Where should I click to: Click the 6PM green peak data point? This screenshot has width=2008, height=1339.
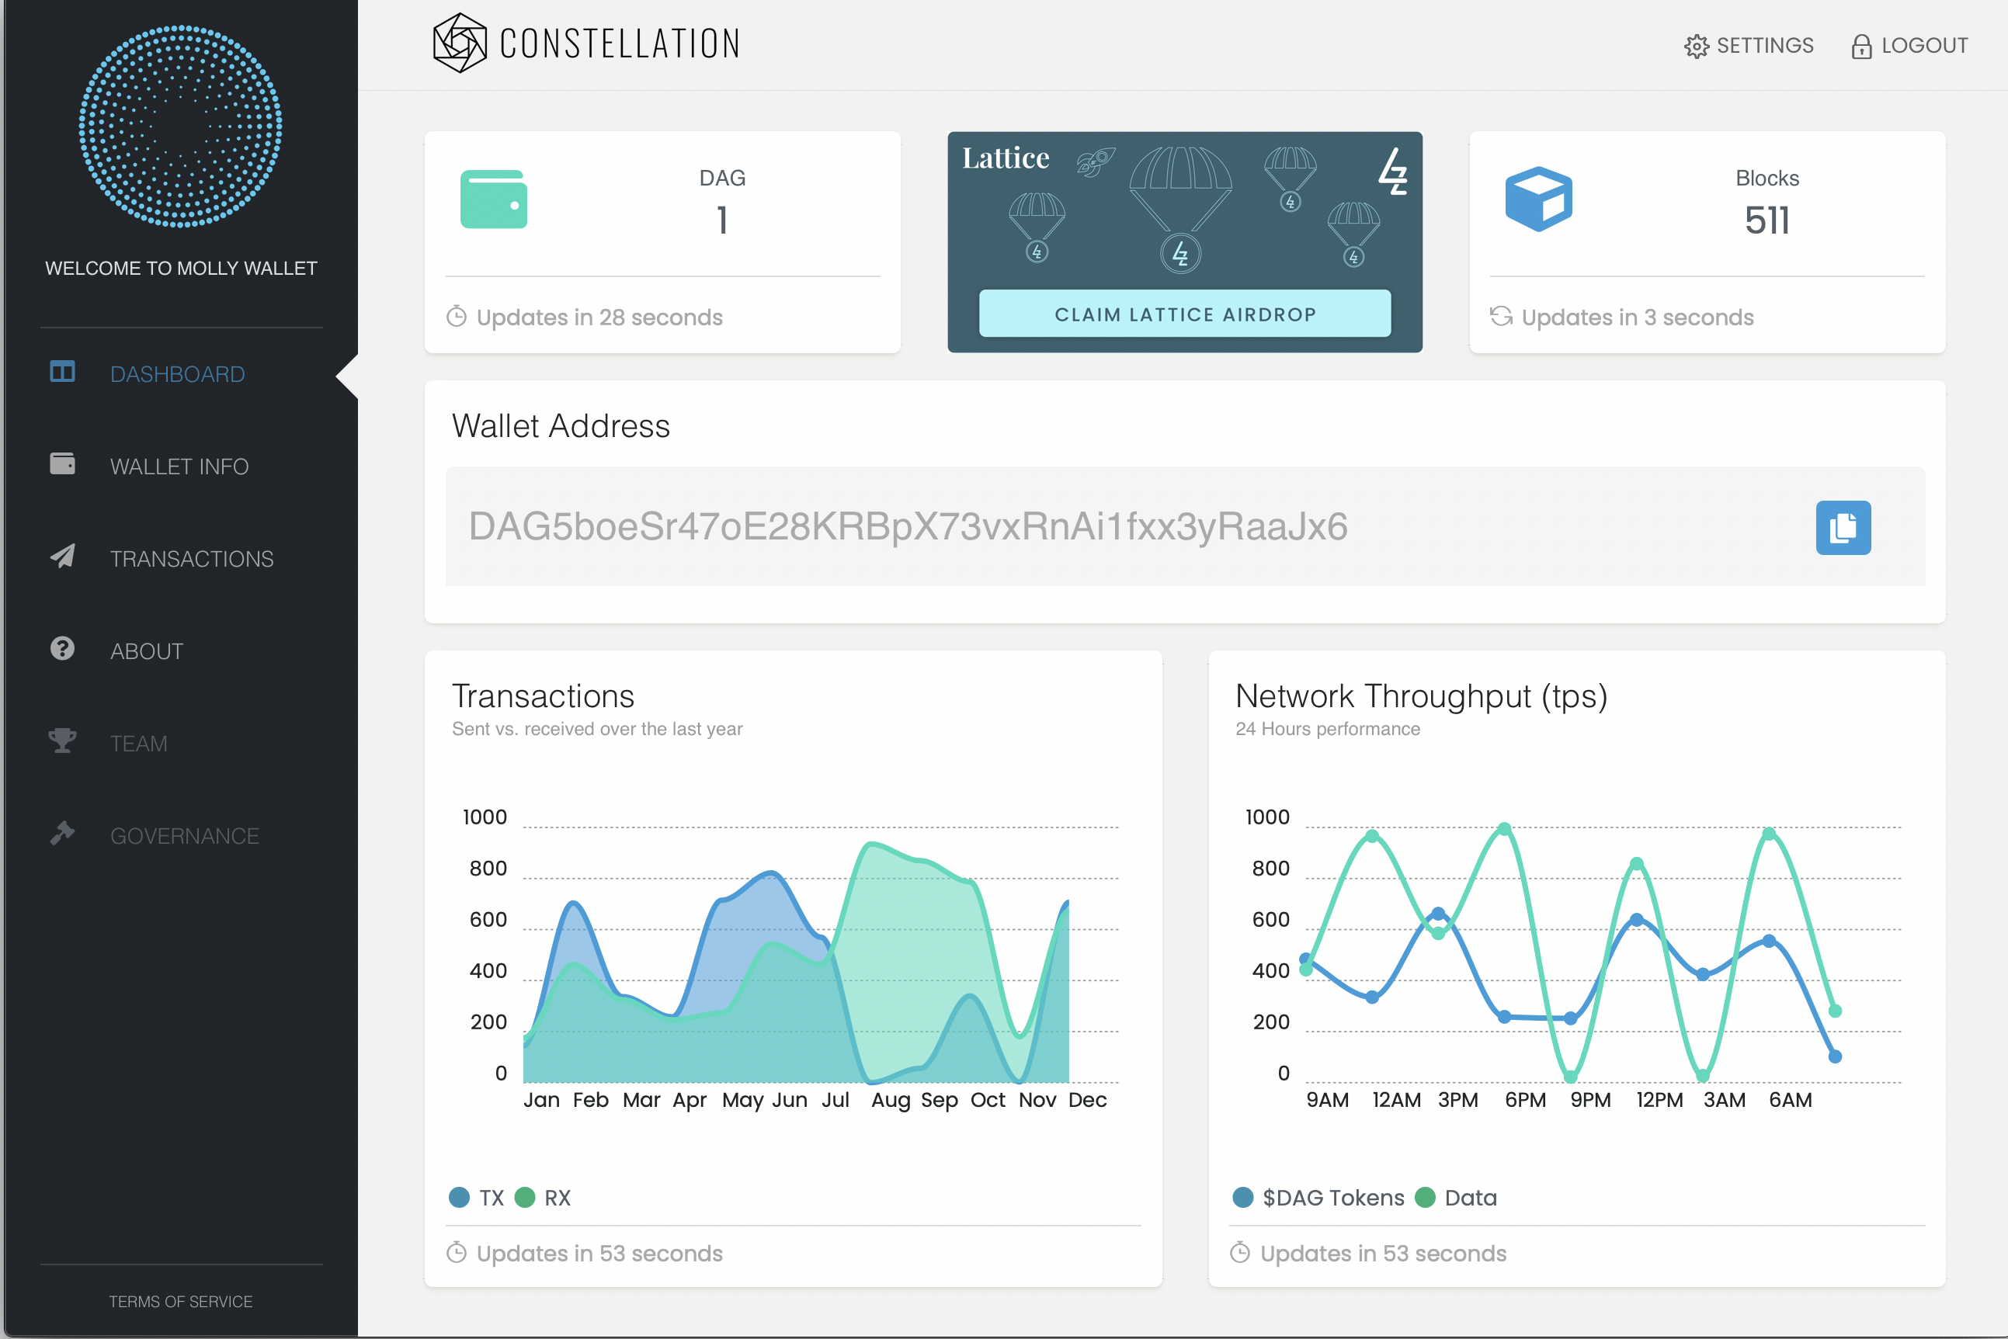[1504, 828]
